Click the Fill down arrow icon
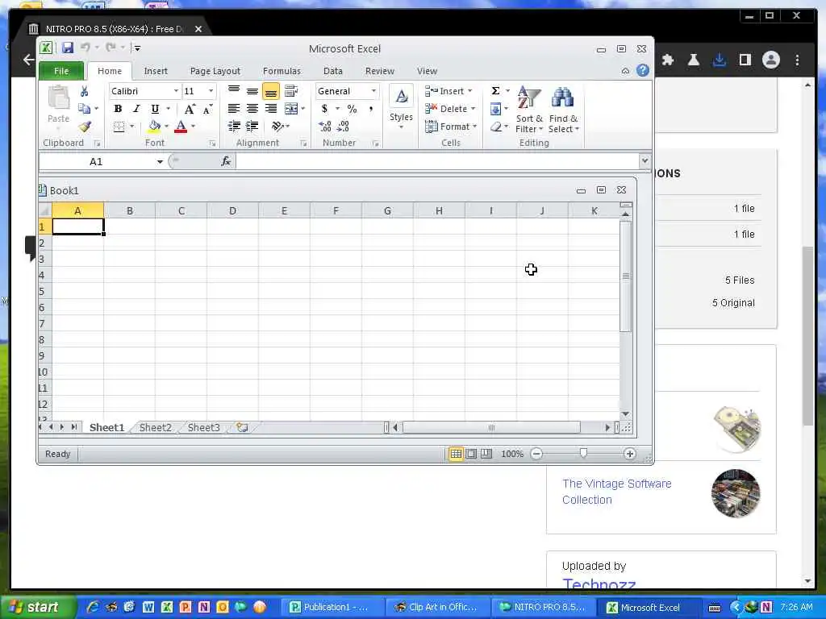 click(x=495, y=109)
